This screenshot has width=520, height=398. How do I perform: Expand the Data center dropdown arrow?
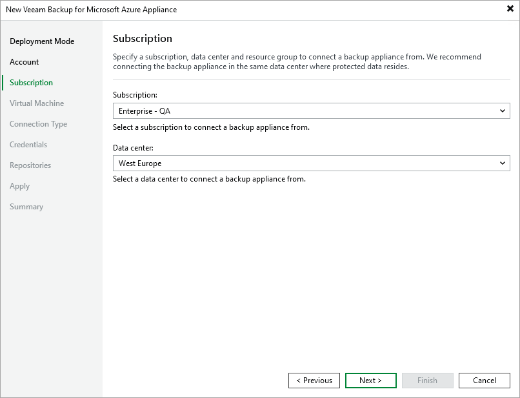pyautogui.click(x=503, y=163)
